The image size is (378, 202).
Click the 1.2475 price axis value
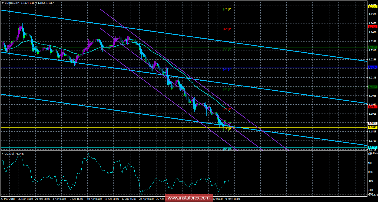pos(372,23)
